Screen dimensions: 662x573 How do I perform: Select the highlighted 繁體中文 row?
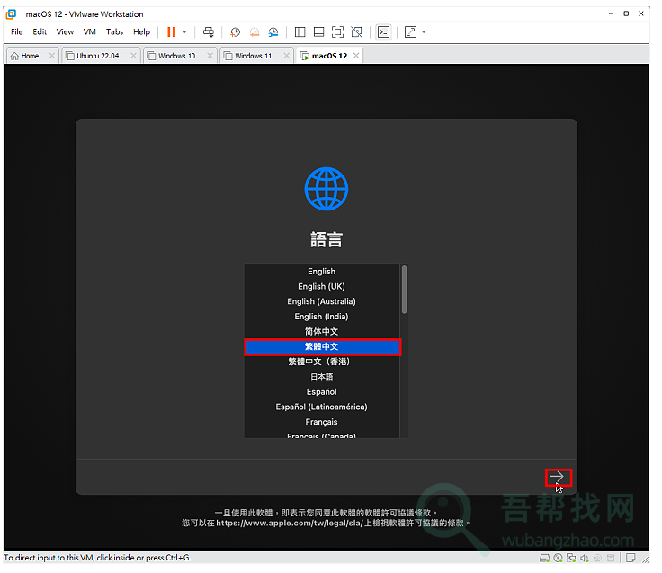coord(323,347)
